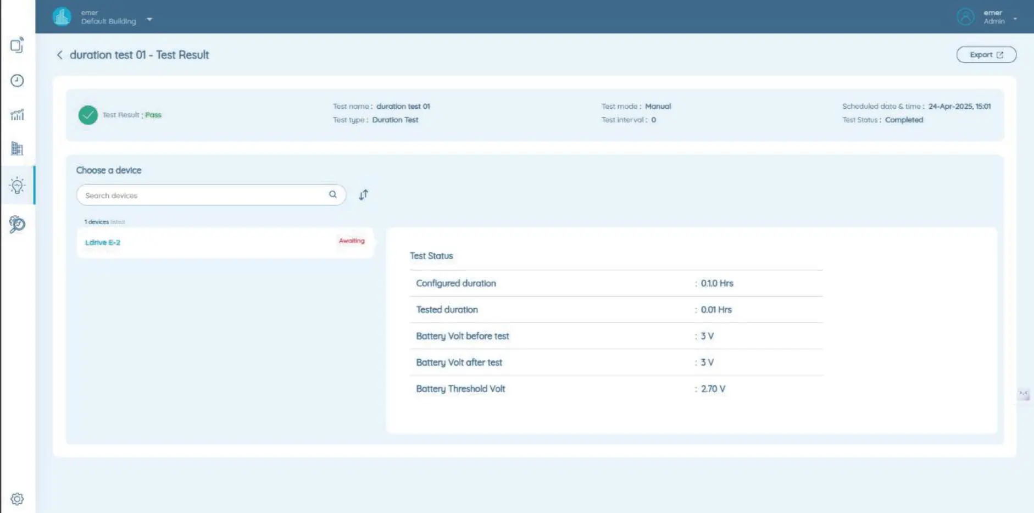
Task: Click the magnifier icon in device search
Action: coord(333,194)
